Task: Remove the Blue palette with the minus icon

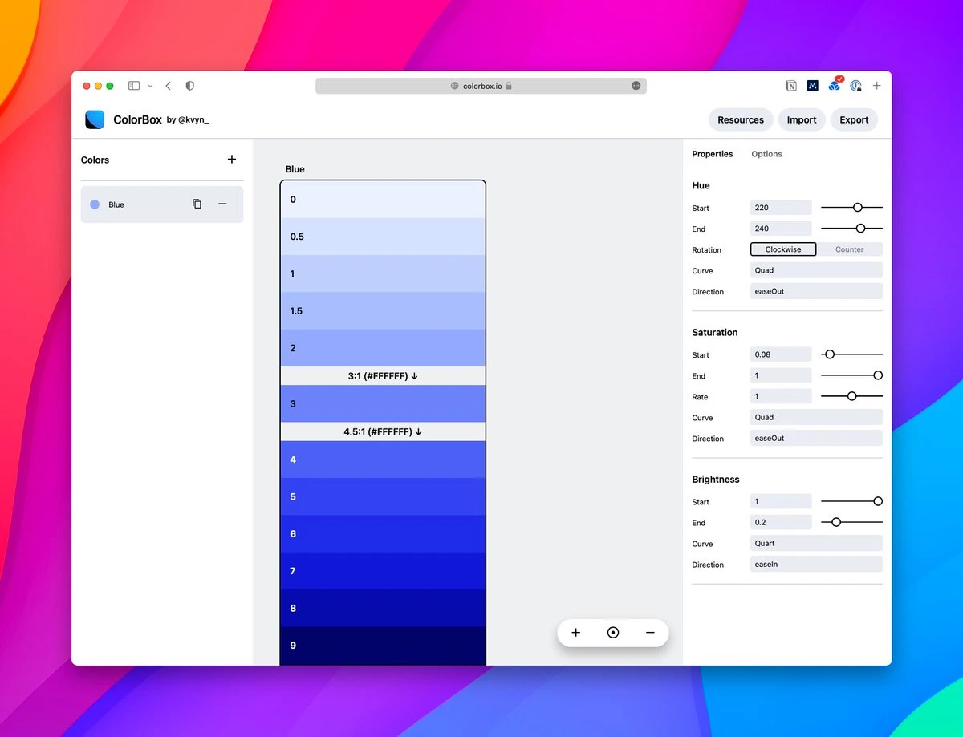Action: point(222,204)
